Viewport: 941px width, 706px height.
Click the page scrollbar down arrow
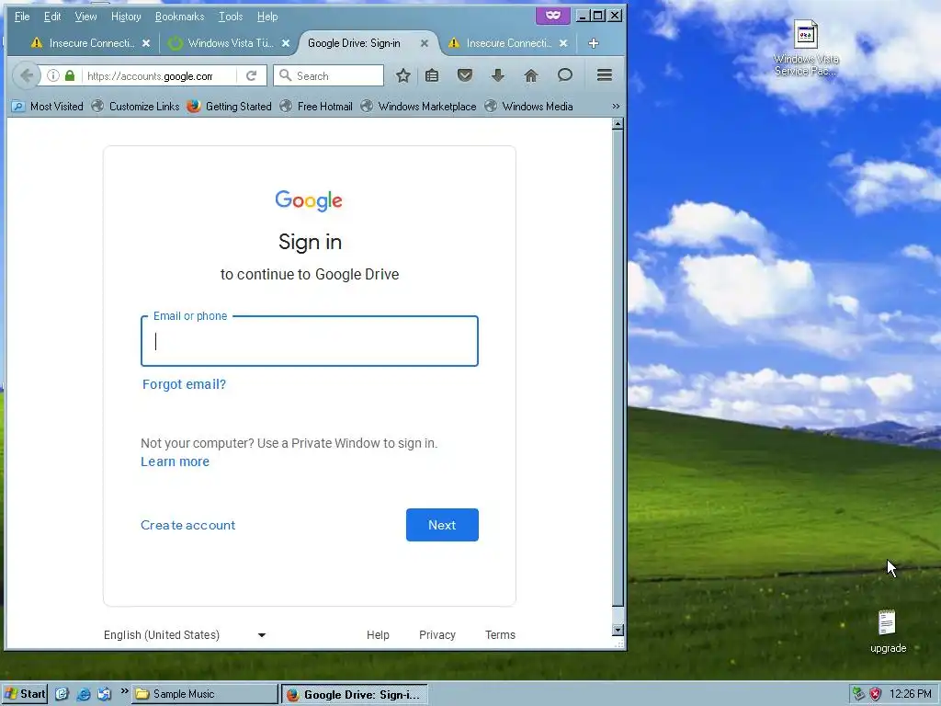(618, 630)
